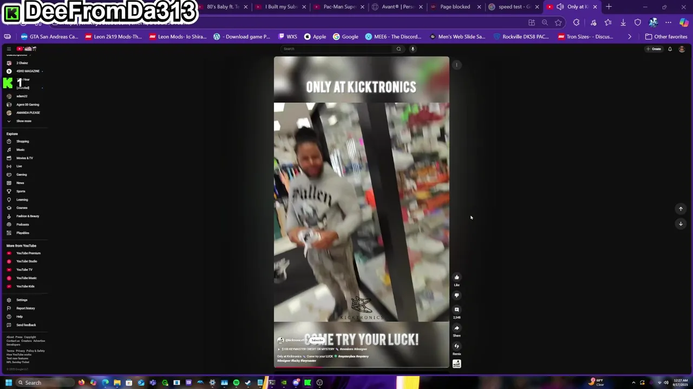The image size is (693, 389).
Task: Open Podcasts in Explore
Action: coord(22,225)
